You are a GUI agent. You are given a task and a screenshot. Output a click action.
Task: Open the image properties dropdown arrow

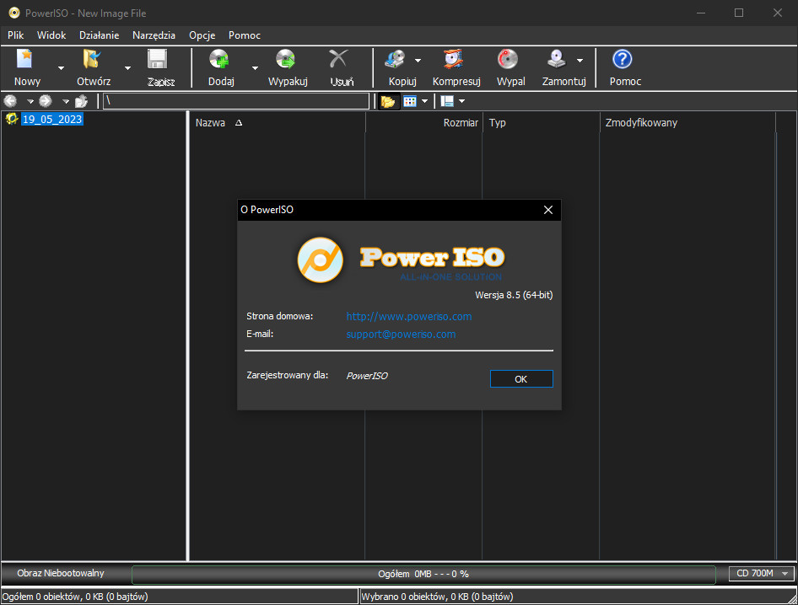pyautogui.click(x=461, y=101)
